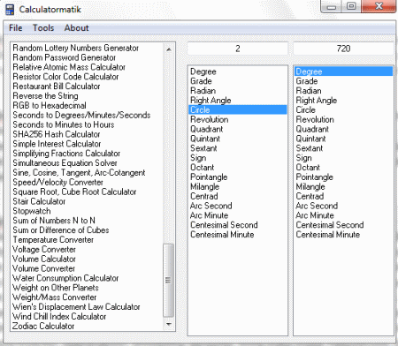Choose Arc Second in the source unit list
This screenshot has width=398, height=346.
(211, 206)
